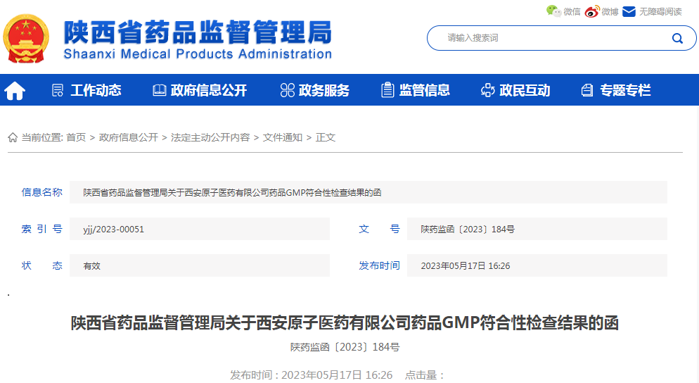Click the 监管信息 clipboard icon
The width and height of the screenshot is (699, 383).
387,90
